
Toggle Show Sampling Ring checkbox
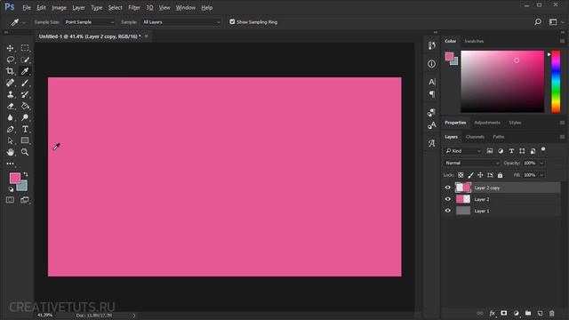232,21
